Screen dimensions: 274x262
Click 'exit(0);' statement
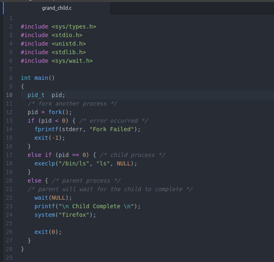(x=48, y=232)
